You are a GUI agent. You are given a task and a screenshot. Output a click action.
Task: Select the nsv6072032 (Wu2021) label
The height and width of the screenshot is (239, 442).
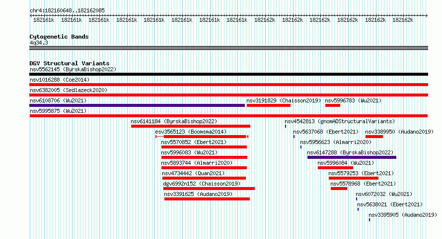[x=384, y=194]
